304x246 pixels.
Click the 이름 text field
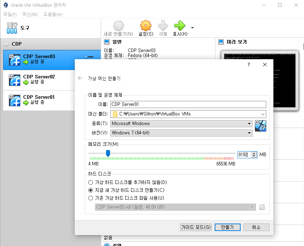click(x=188, y=104)
